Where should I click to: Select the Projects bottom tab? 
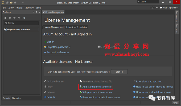point(6,98)
